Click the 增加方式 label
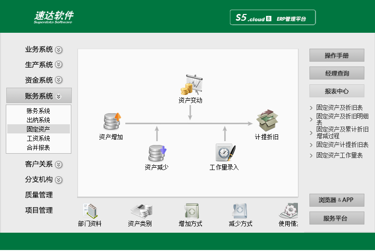 [190, 224]
